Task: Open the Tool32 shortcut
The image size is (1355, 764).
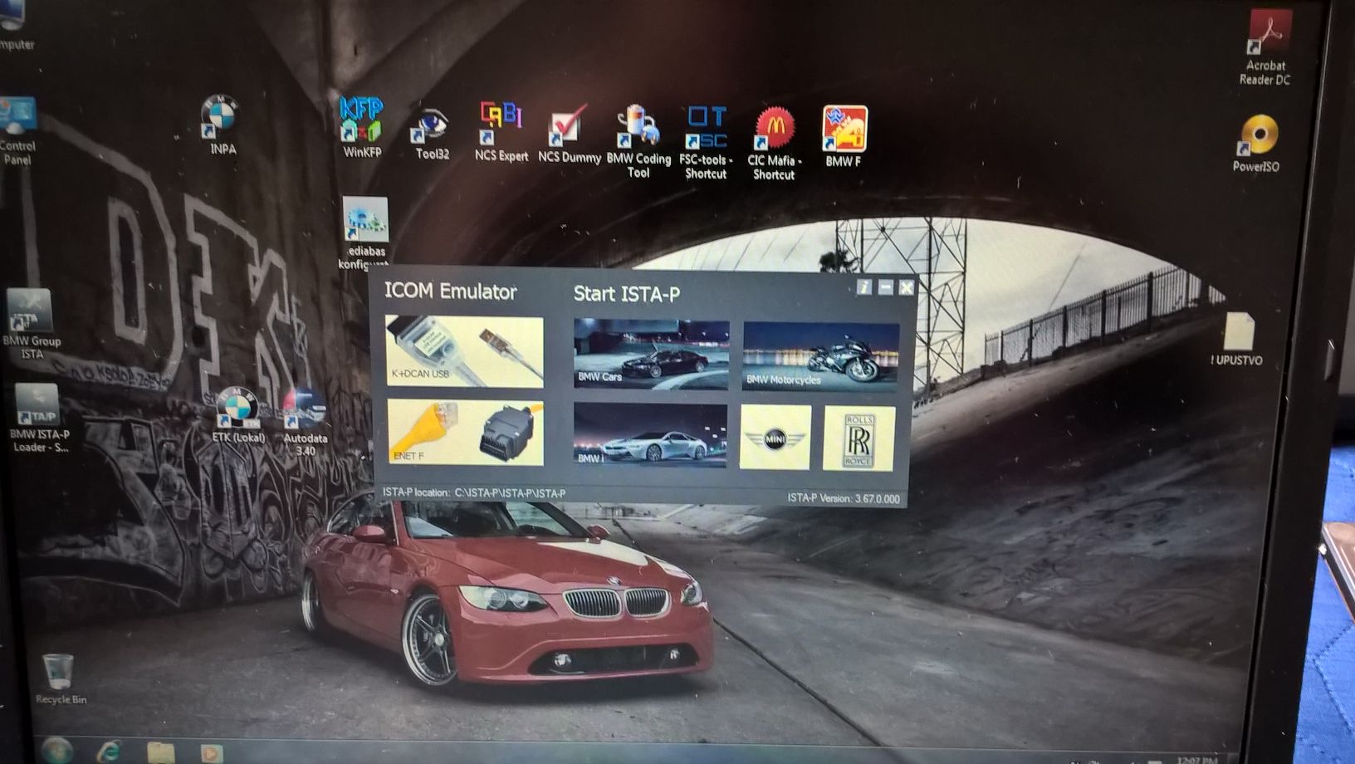Action: coord(431,129)
